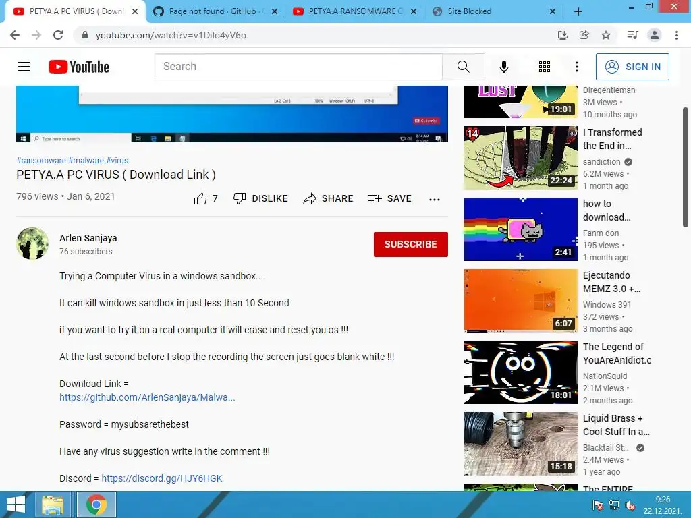The image size is (691, 518).
Task: Click the install app icon in address bar
Action: coord(562,35)
